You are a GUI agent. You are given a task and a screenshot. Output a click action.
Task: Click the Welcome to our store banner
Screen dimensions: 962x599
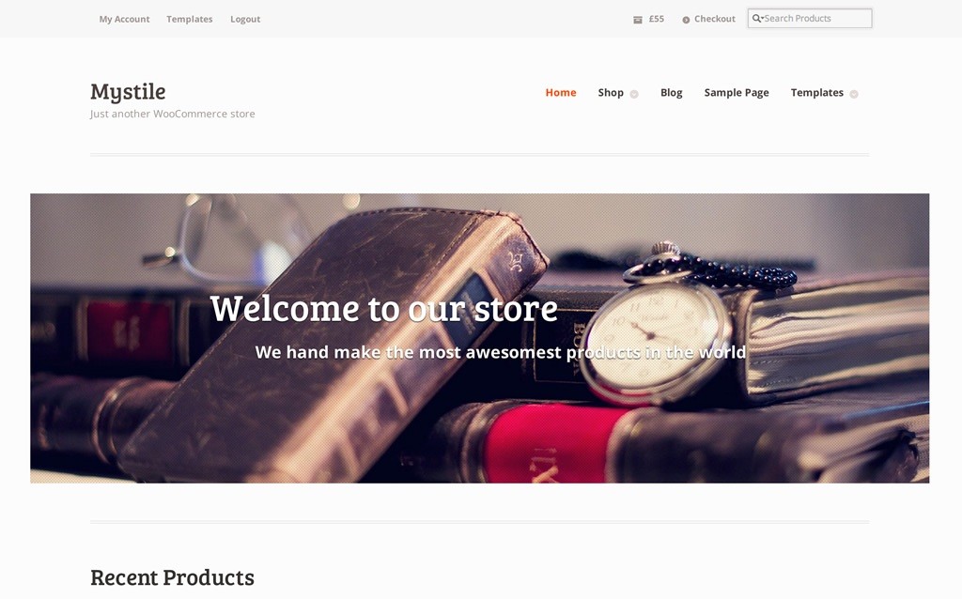479,338
